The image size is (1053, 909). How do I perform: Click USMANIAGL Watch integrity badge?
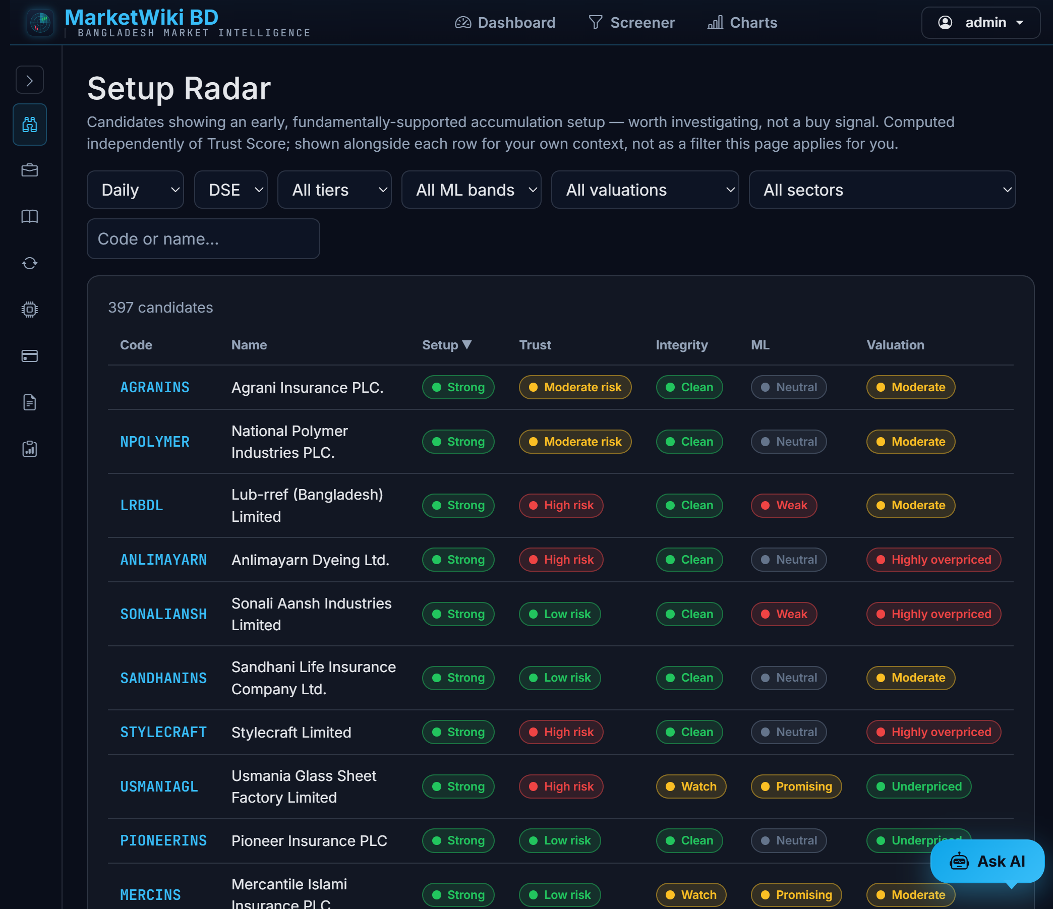tap(690, 786)
